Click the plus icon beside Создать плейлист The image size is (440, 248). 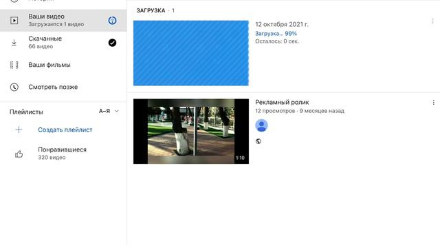click(x=19, y=130)
